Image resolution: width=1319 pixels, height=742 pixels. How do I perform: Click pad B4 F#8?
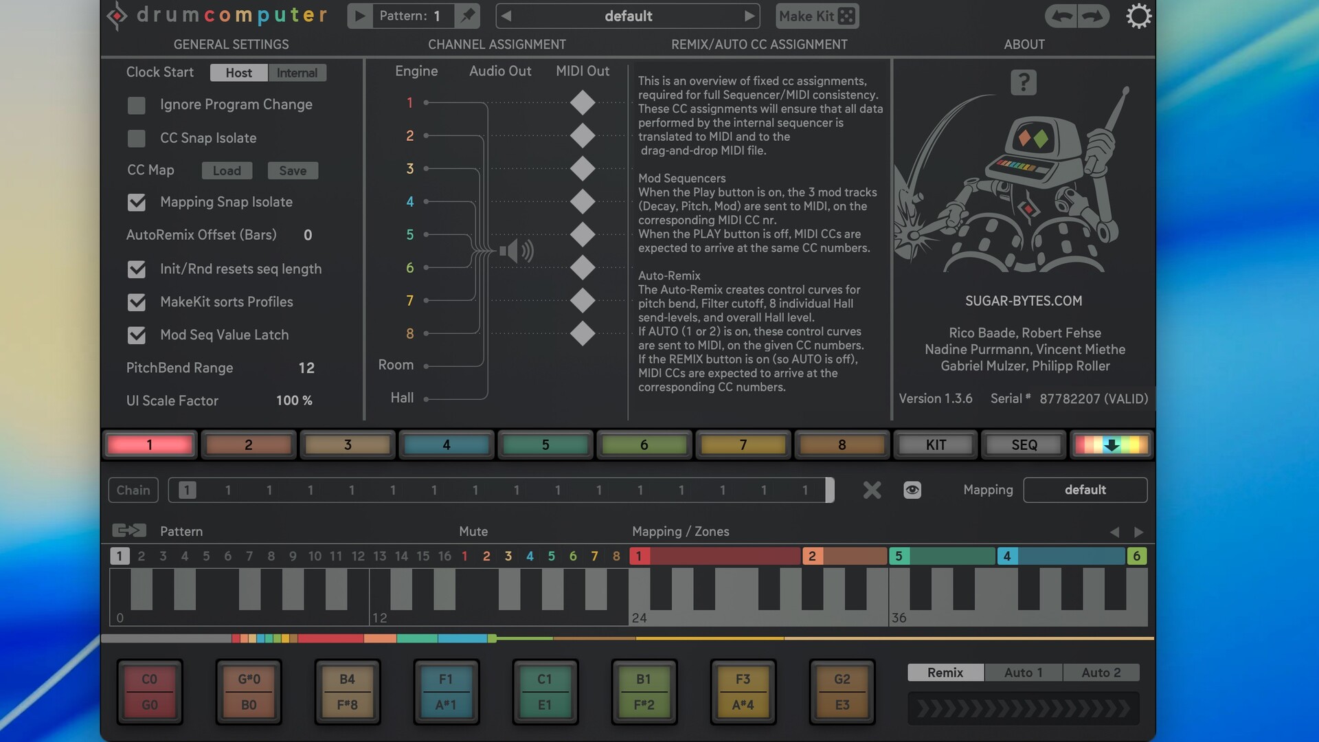click(x=348, y=692)
